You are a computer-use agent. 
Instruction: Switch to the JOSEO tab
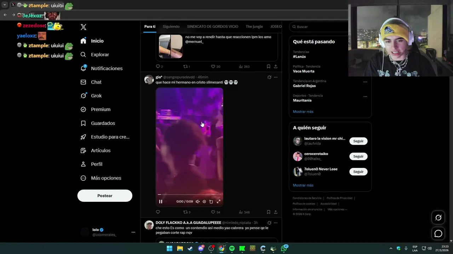276,26
